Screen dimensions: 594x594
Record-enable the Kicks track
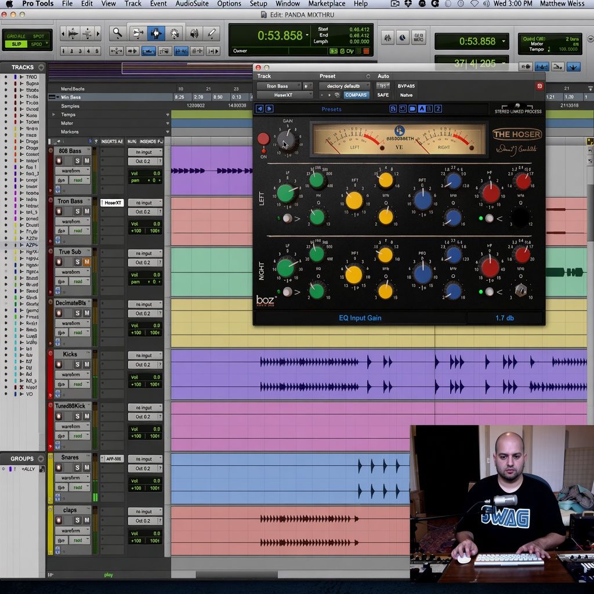click(59, 364)
